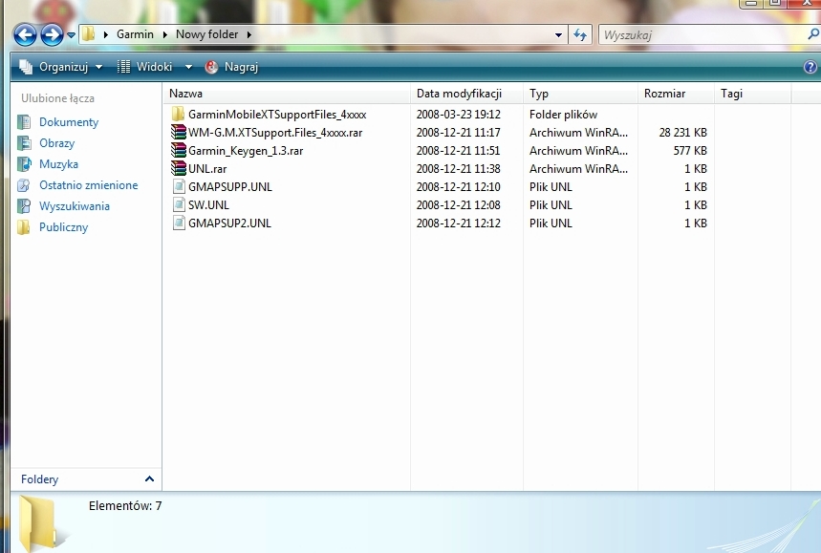
Task: Open the Help question mark icon
Action: coord(810,67)
